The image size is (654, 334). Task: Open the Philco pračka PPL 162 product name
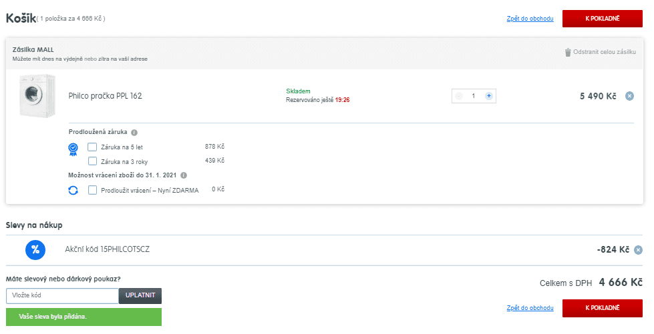(105, 96)
